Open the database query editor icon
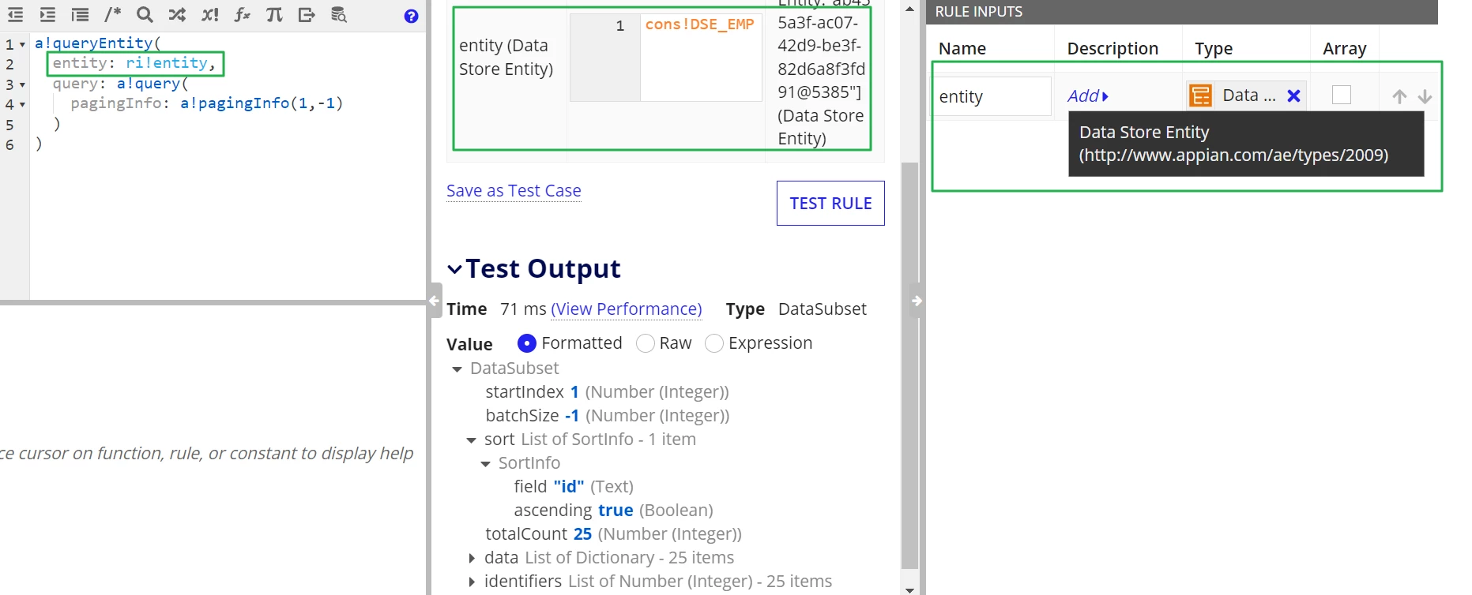The height and width of the screenshot is (595, 1472). pyautogui.click(x=339, y=14)
